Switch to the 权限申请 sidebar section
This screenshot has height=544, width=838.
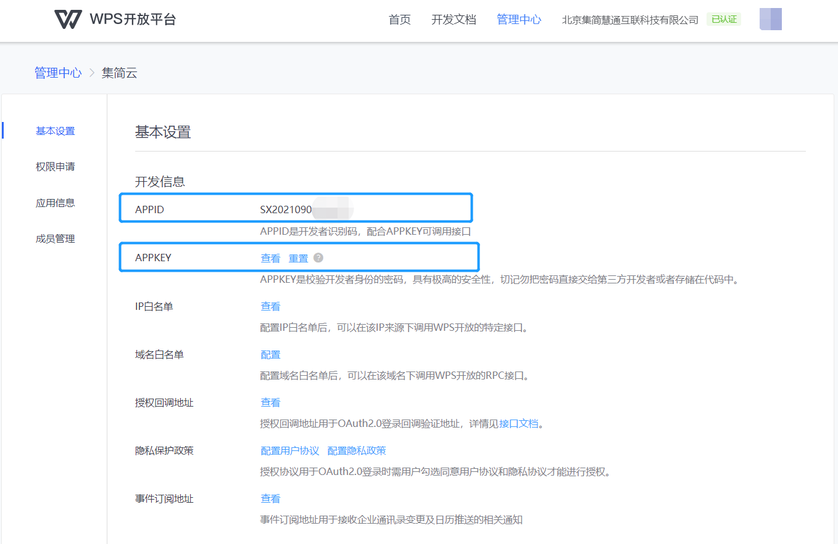[55, 166]
